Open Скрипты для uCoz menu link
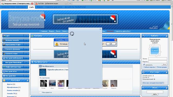The height and width of the screenshot is (97, 173). 122,31
